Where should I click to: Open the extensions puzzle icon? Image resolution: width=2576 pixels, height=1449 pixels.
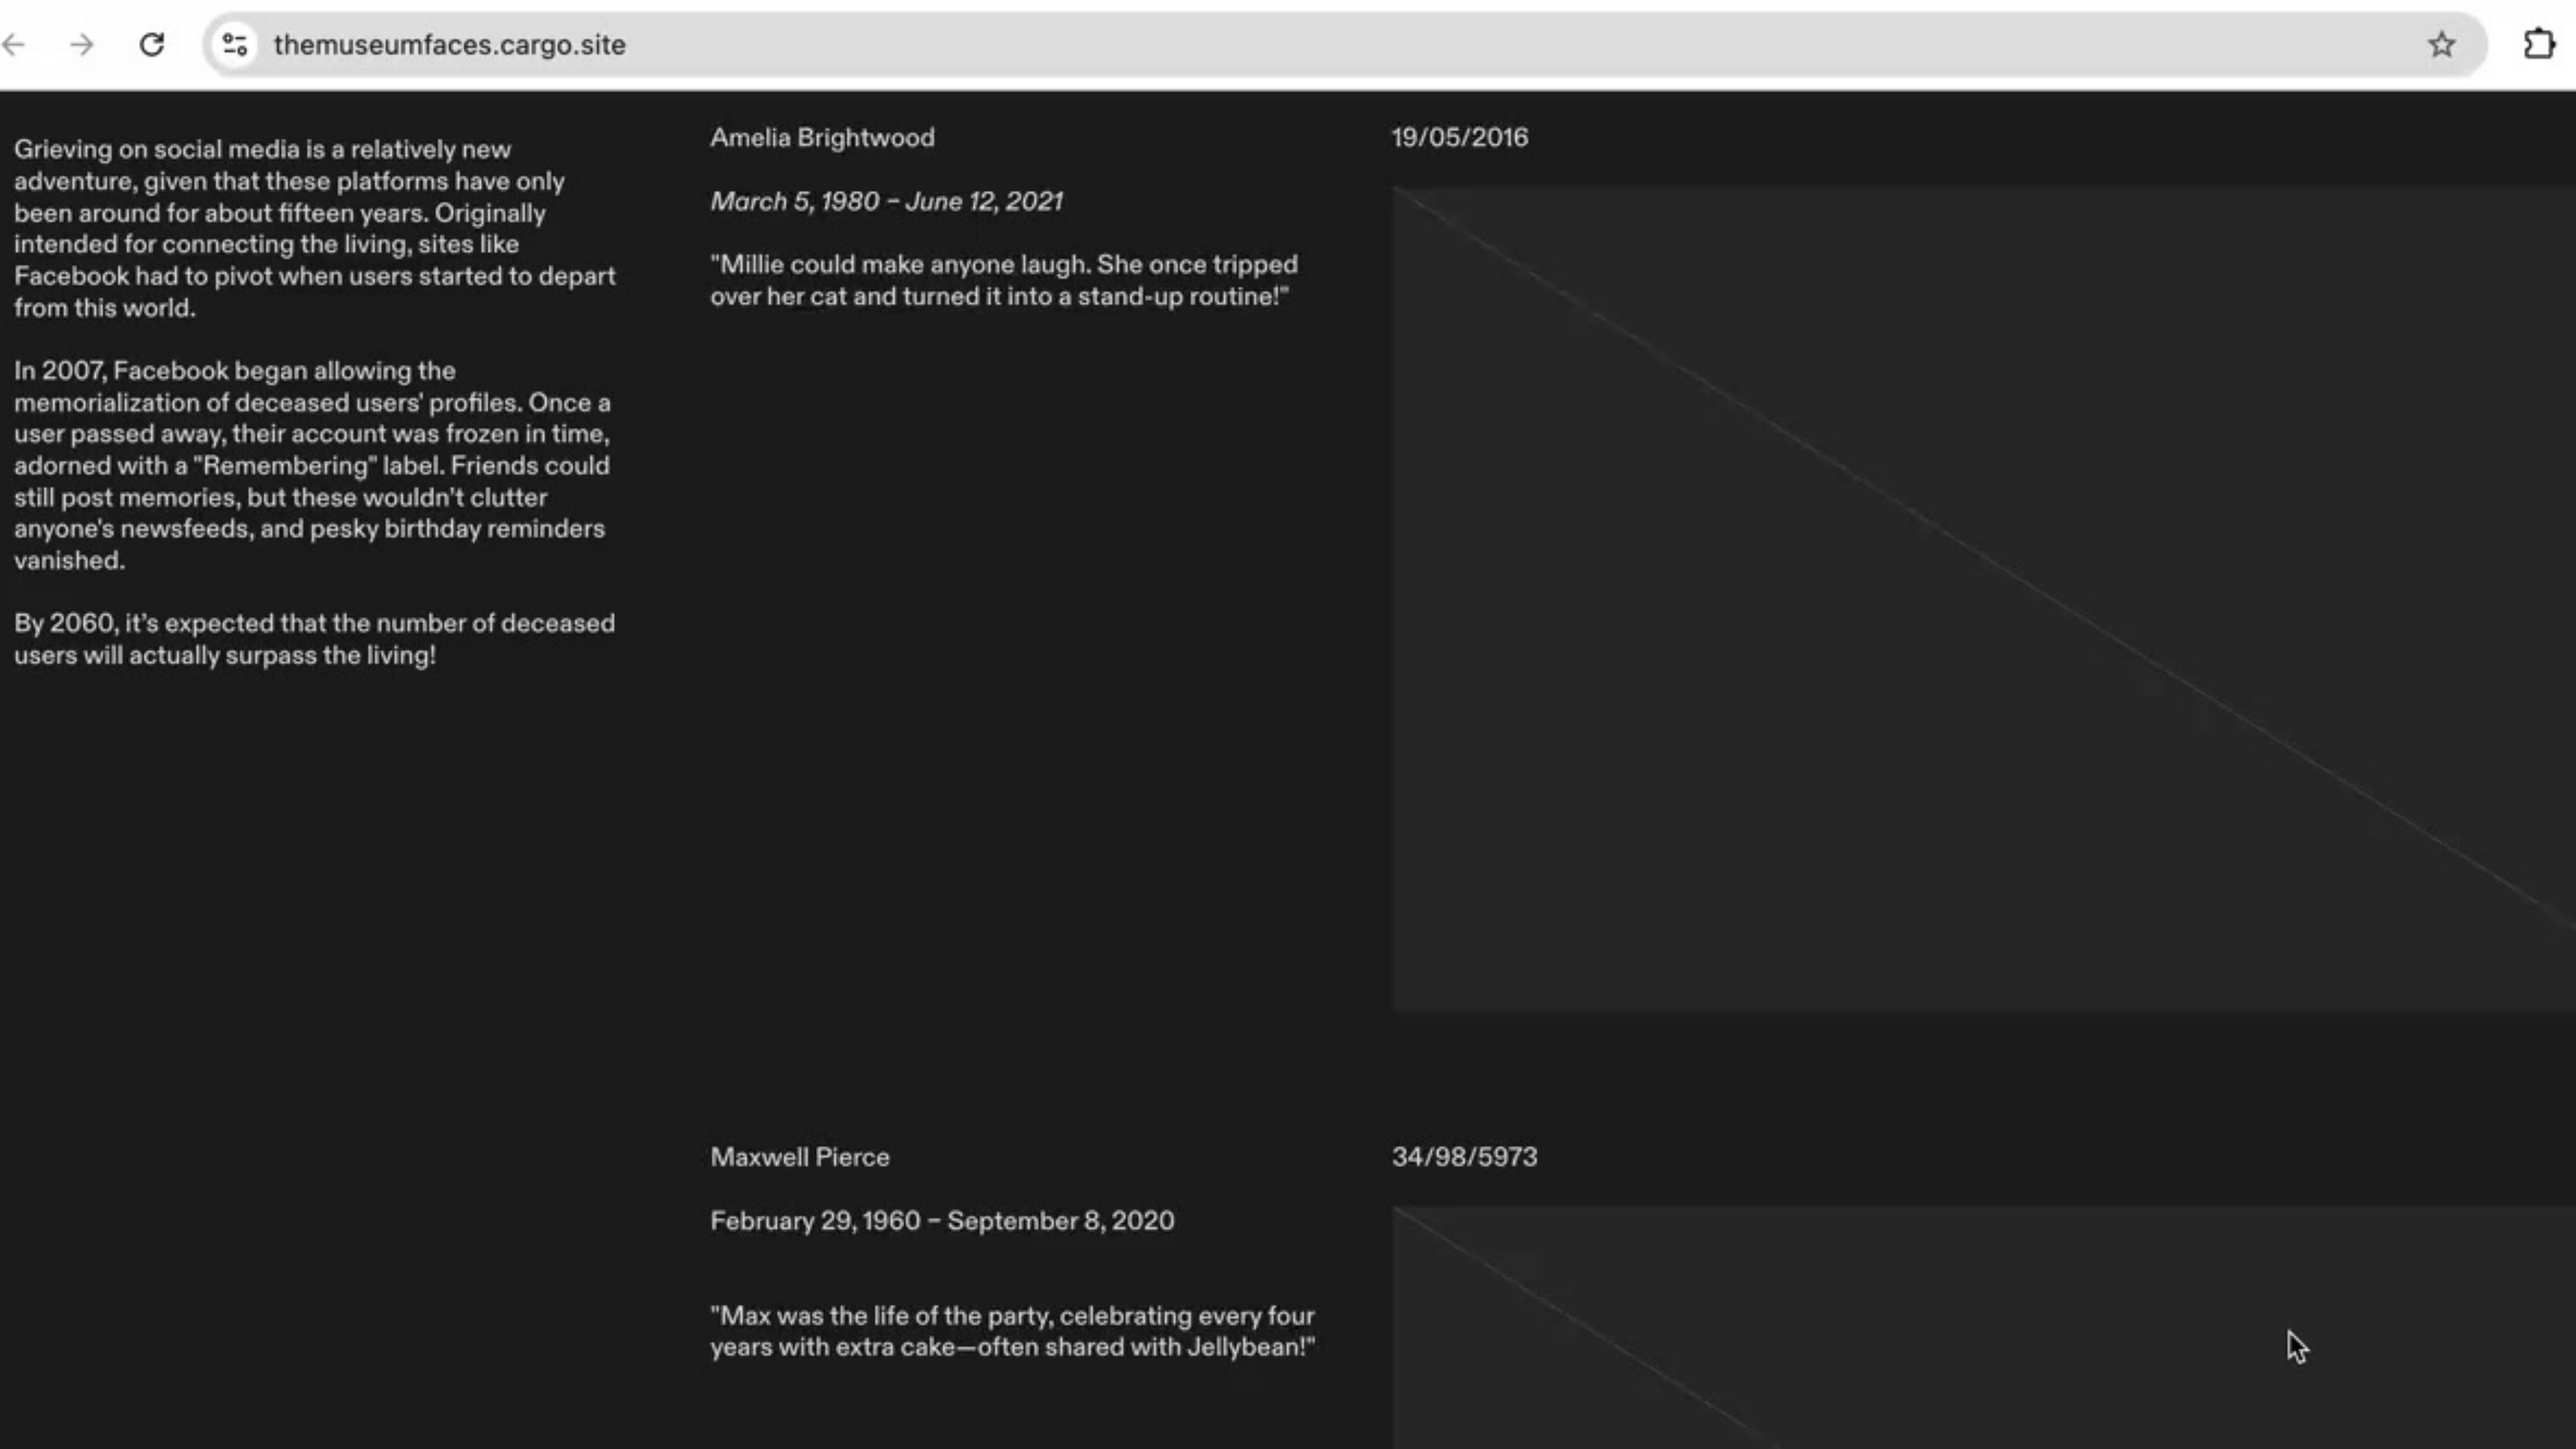(2539, 44)
